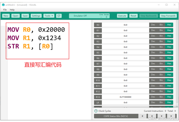Click the R13 register label

click(x=98, y=97)
